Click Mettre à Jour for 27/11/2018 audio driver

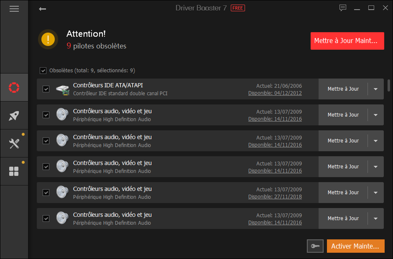[x=343, y=193]
